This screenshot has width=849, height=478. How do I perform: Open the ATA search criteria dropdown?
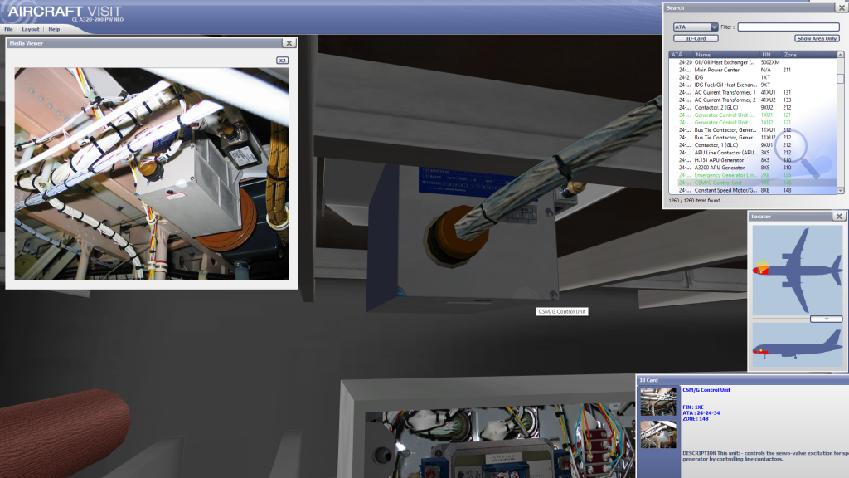pyautogui.click(x=696, y=27)
